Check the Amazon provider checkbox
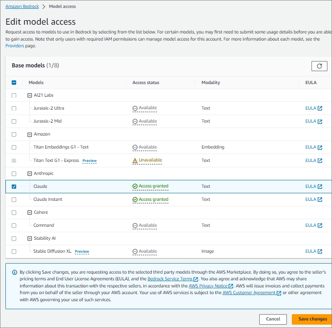The height and width of the screenshot is (328, 332). coord(14,134)
